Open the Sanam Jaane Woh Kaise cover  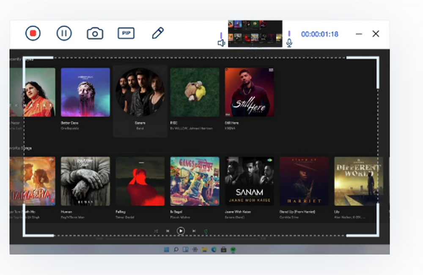coord(249,181)
